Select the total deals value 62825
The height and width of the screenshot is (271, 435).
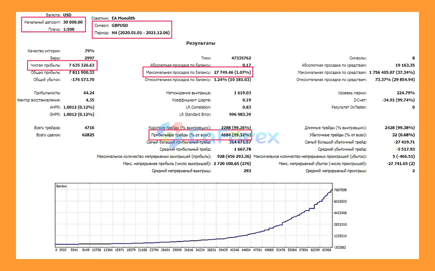(x=87, y=135)
